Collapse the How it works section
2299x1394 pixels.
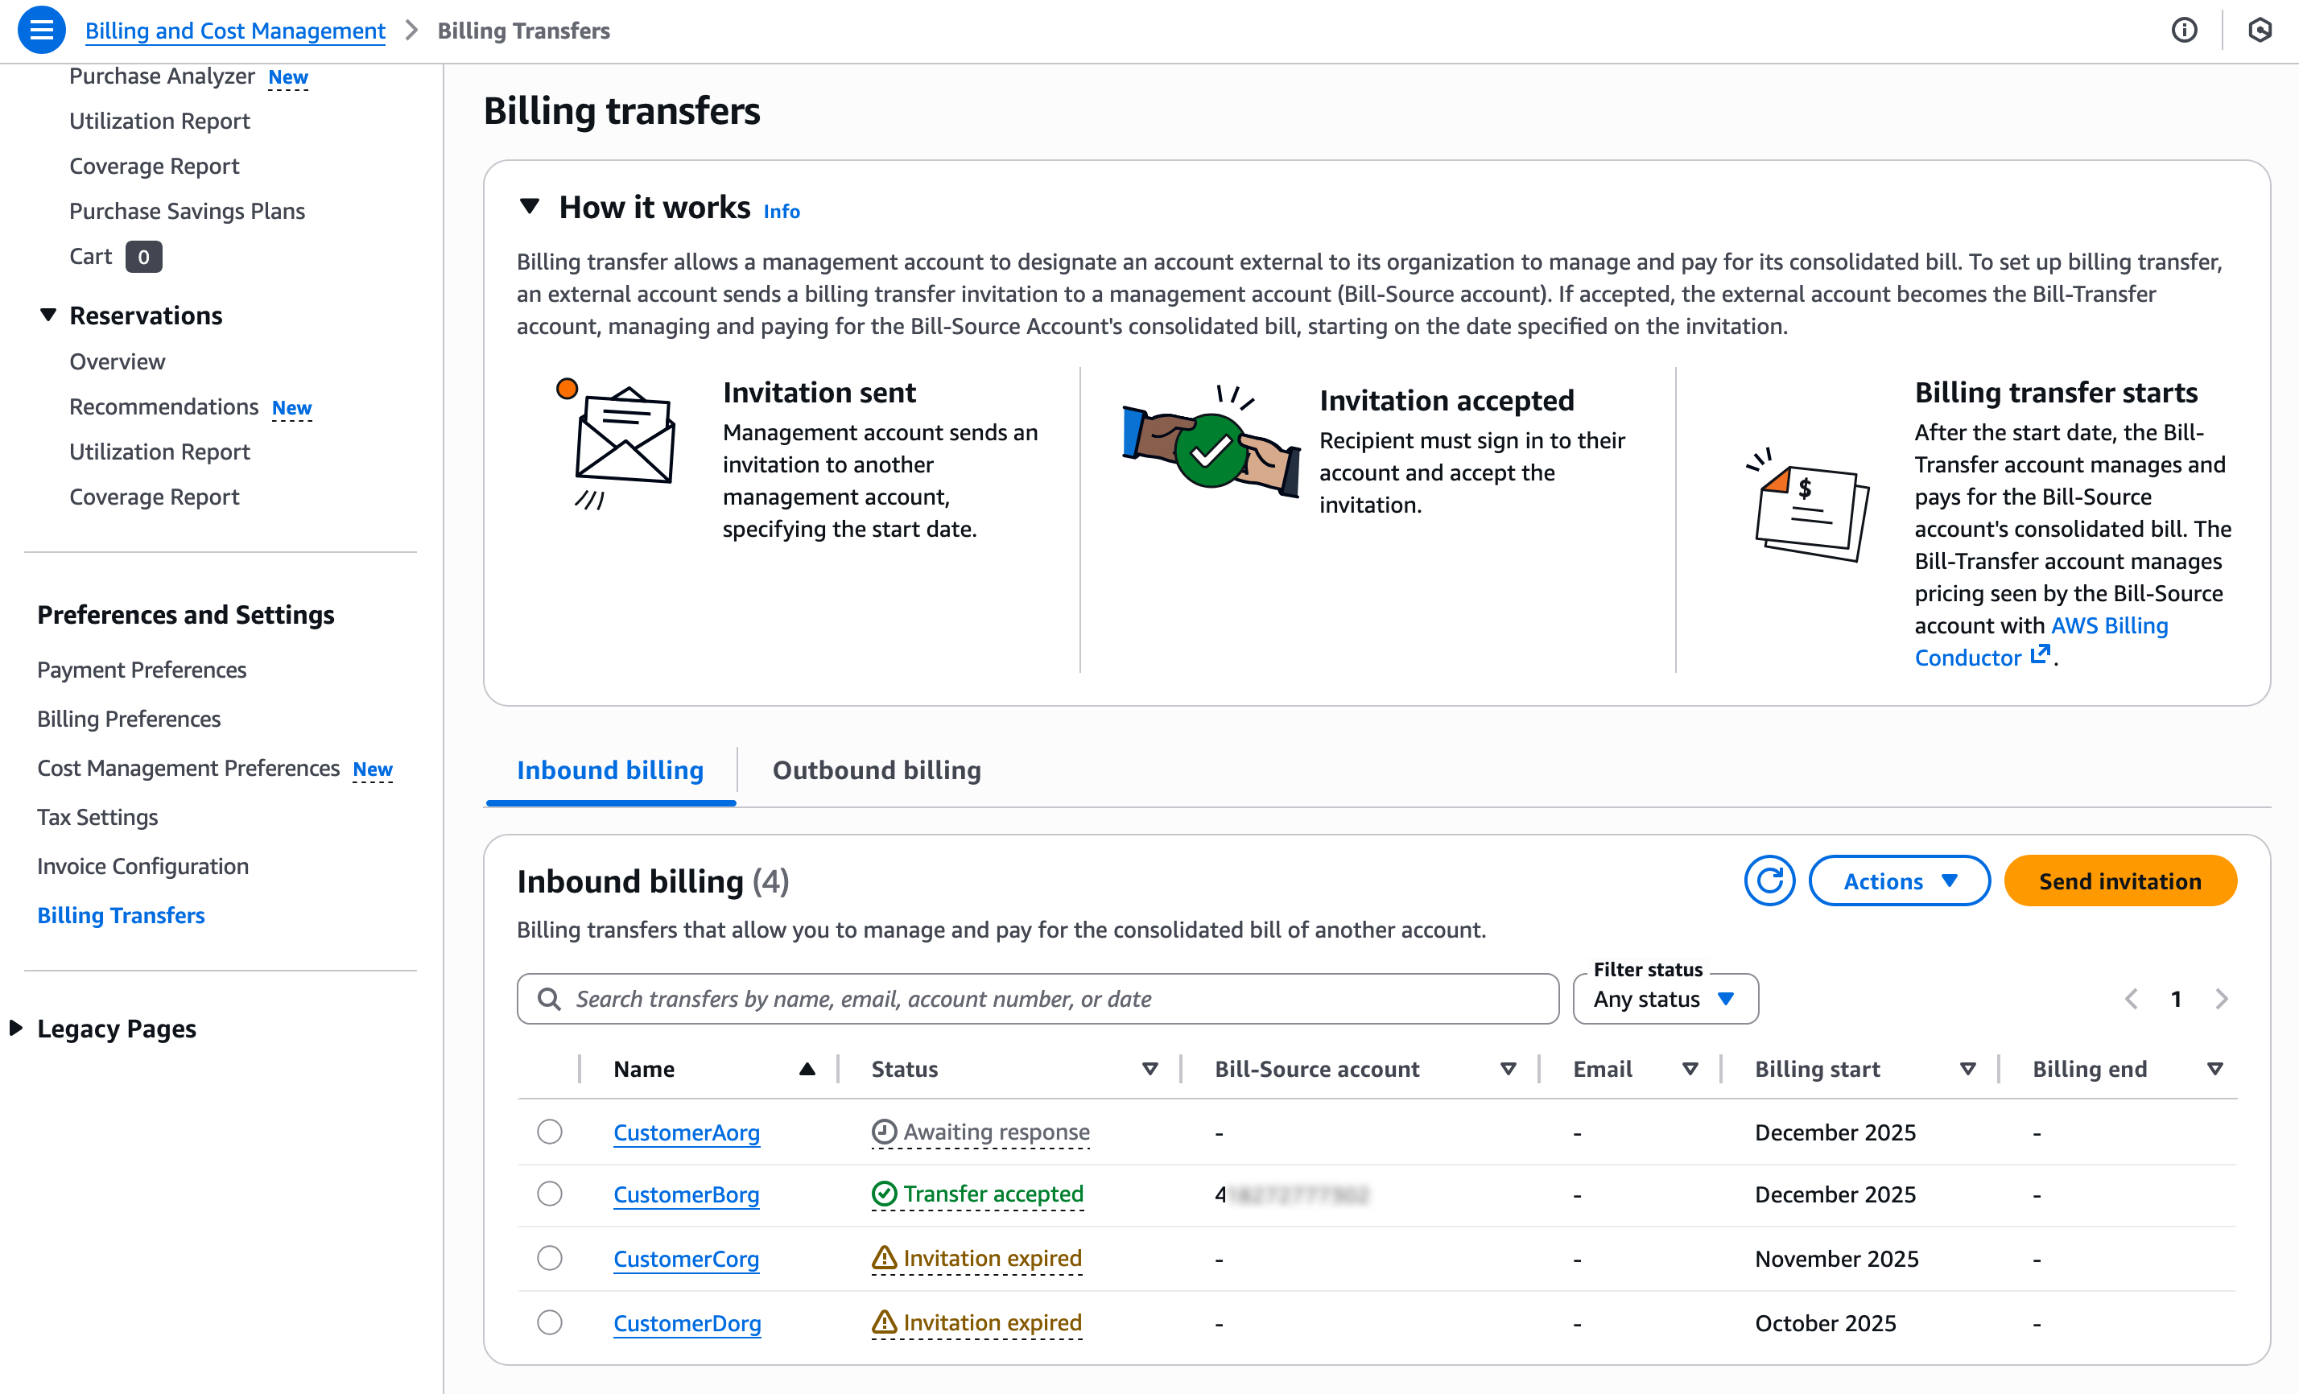529,206
